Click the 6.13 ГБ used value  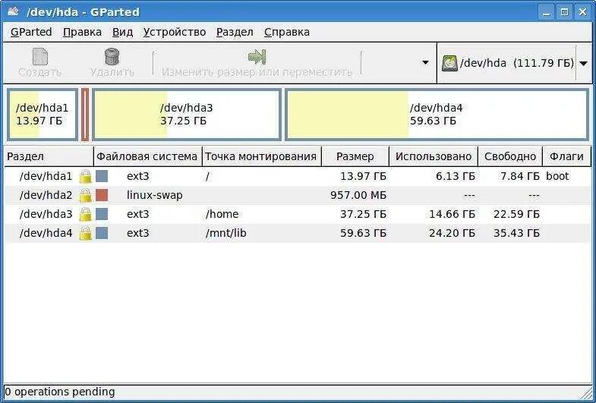456,176
